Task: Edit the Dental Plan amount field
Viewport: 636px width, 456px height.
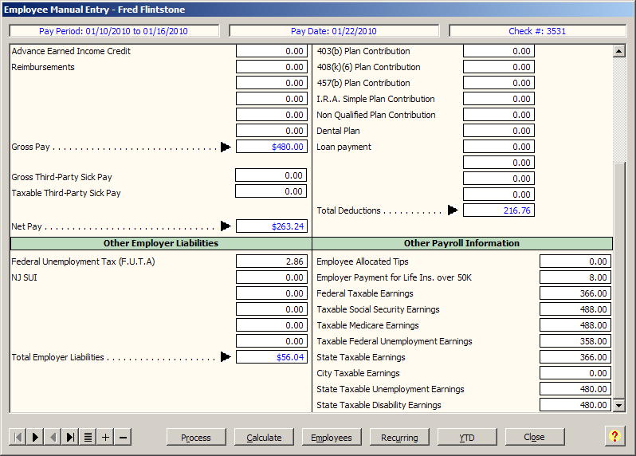Action: [x=498, y=131]
